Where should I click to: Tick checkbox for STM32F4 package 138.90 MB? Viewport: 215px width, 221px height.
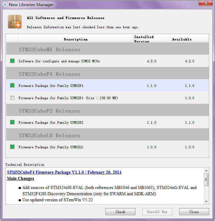point(12,98)
